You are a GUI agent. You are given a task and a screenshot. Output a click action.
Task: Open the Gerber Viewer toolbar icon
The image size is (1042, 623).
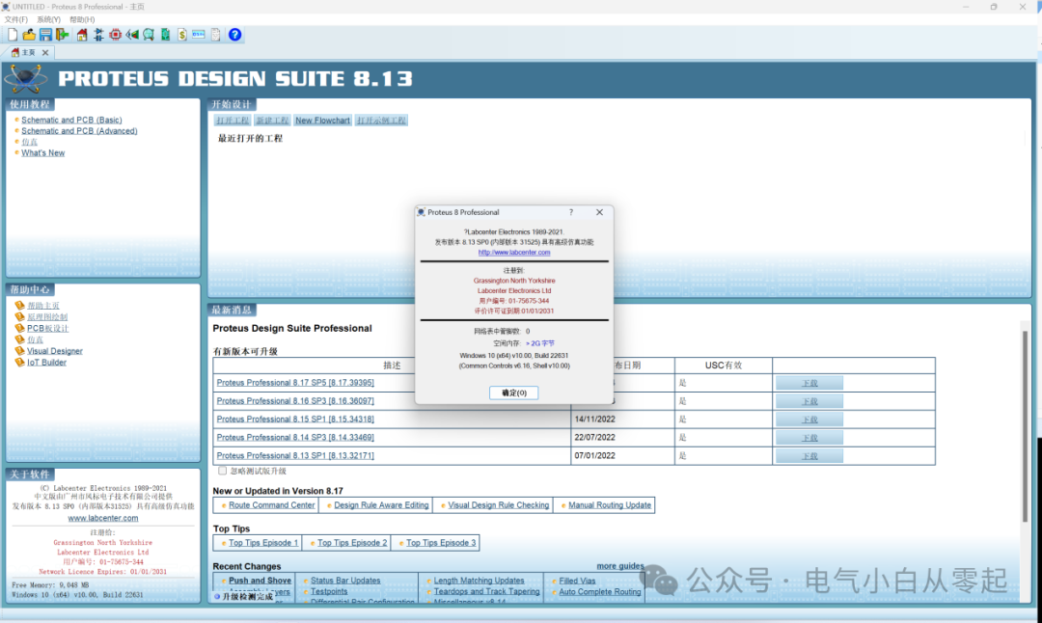pyautogui.click(x=149, y=35)
